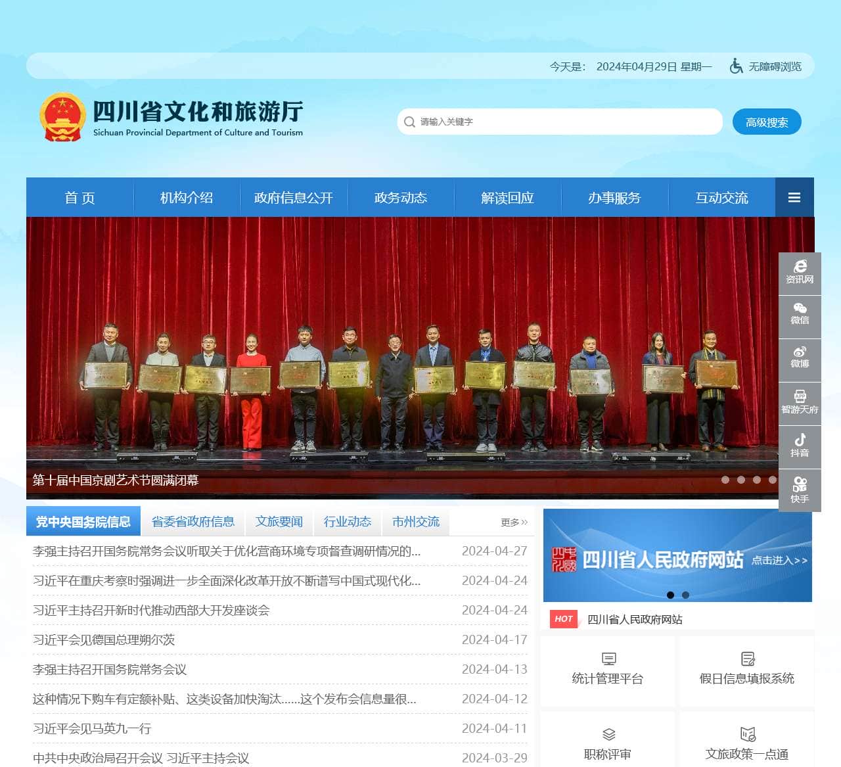This screenshot has width=841, height=767.
Task: Switch to second banner dot under 四川省人民政府网站
Action: coord(685,595)
